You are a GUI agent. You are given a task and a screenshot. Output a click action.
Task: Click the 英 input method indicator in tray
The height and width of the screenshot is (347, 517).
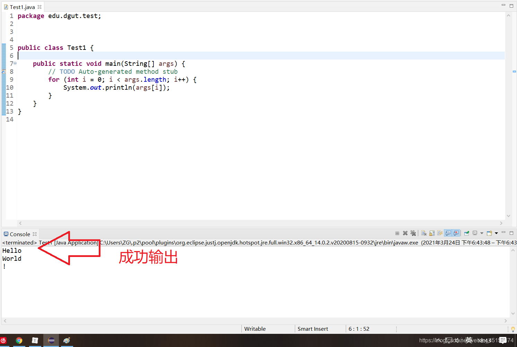(469, 340)
